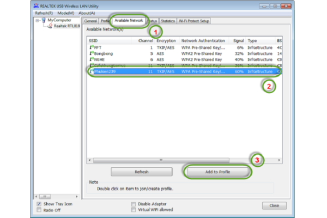Screen dimensions: 327x218
Task: Click network list horizontal scrollbar thumb
Action: tap(161, 160)
